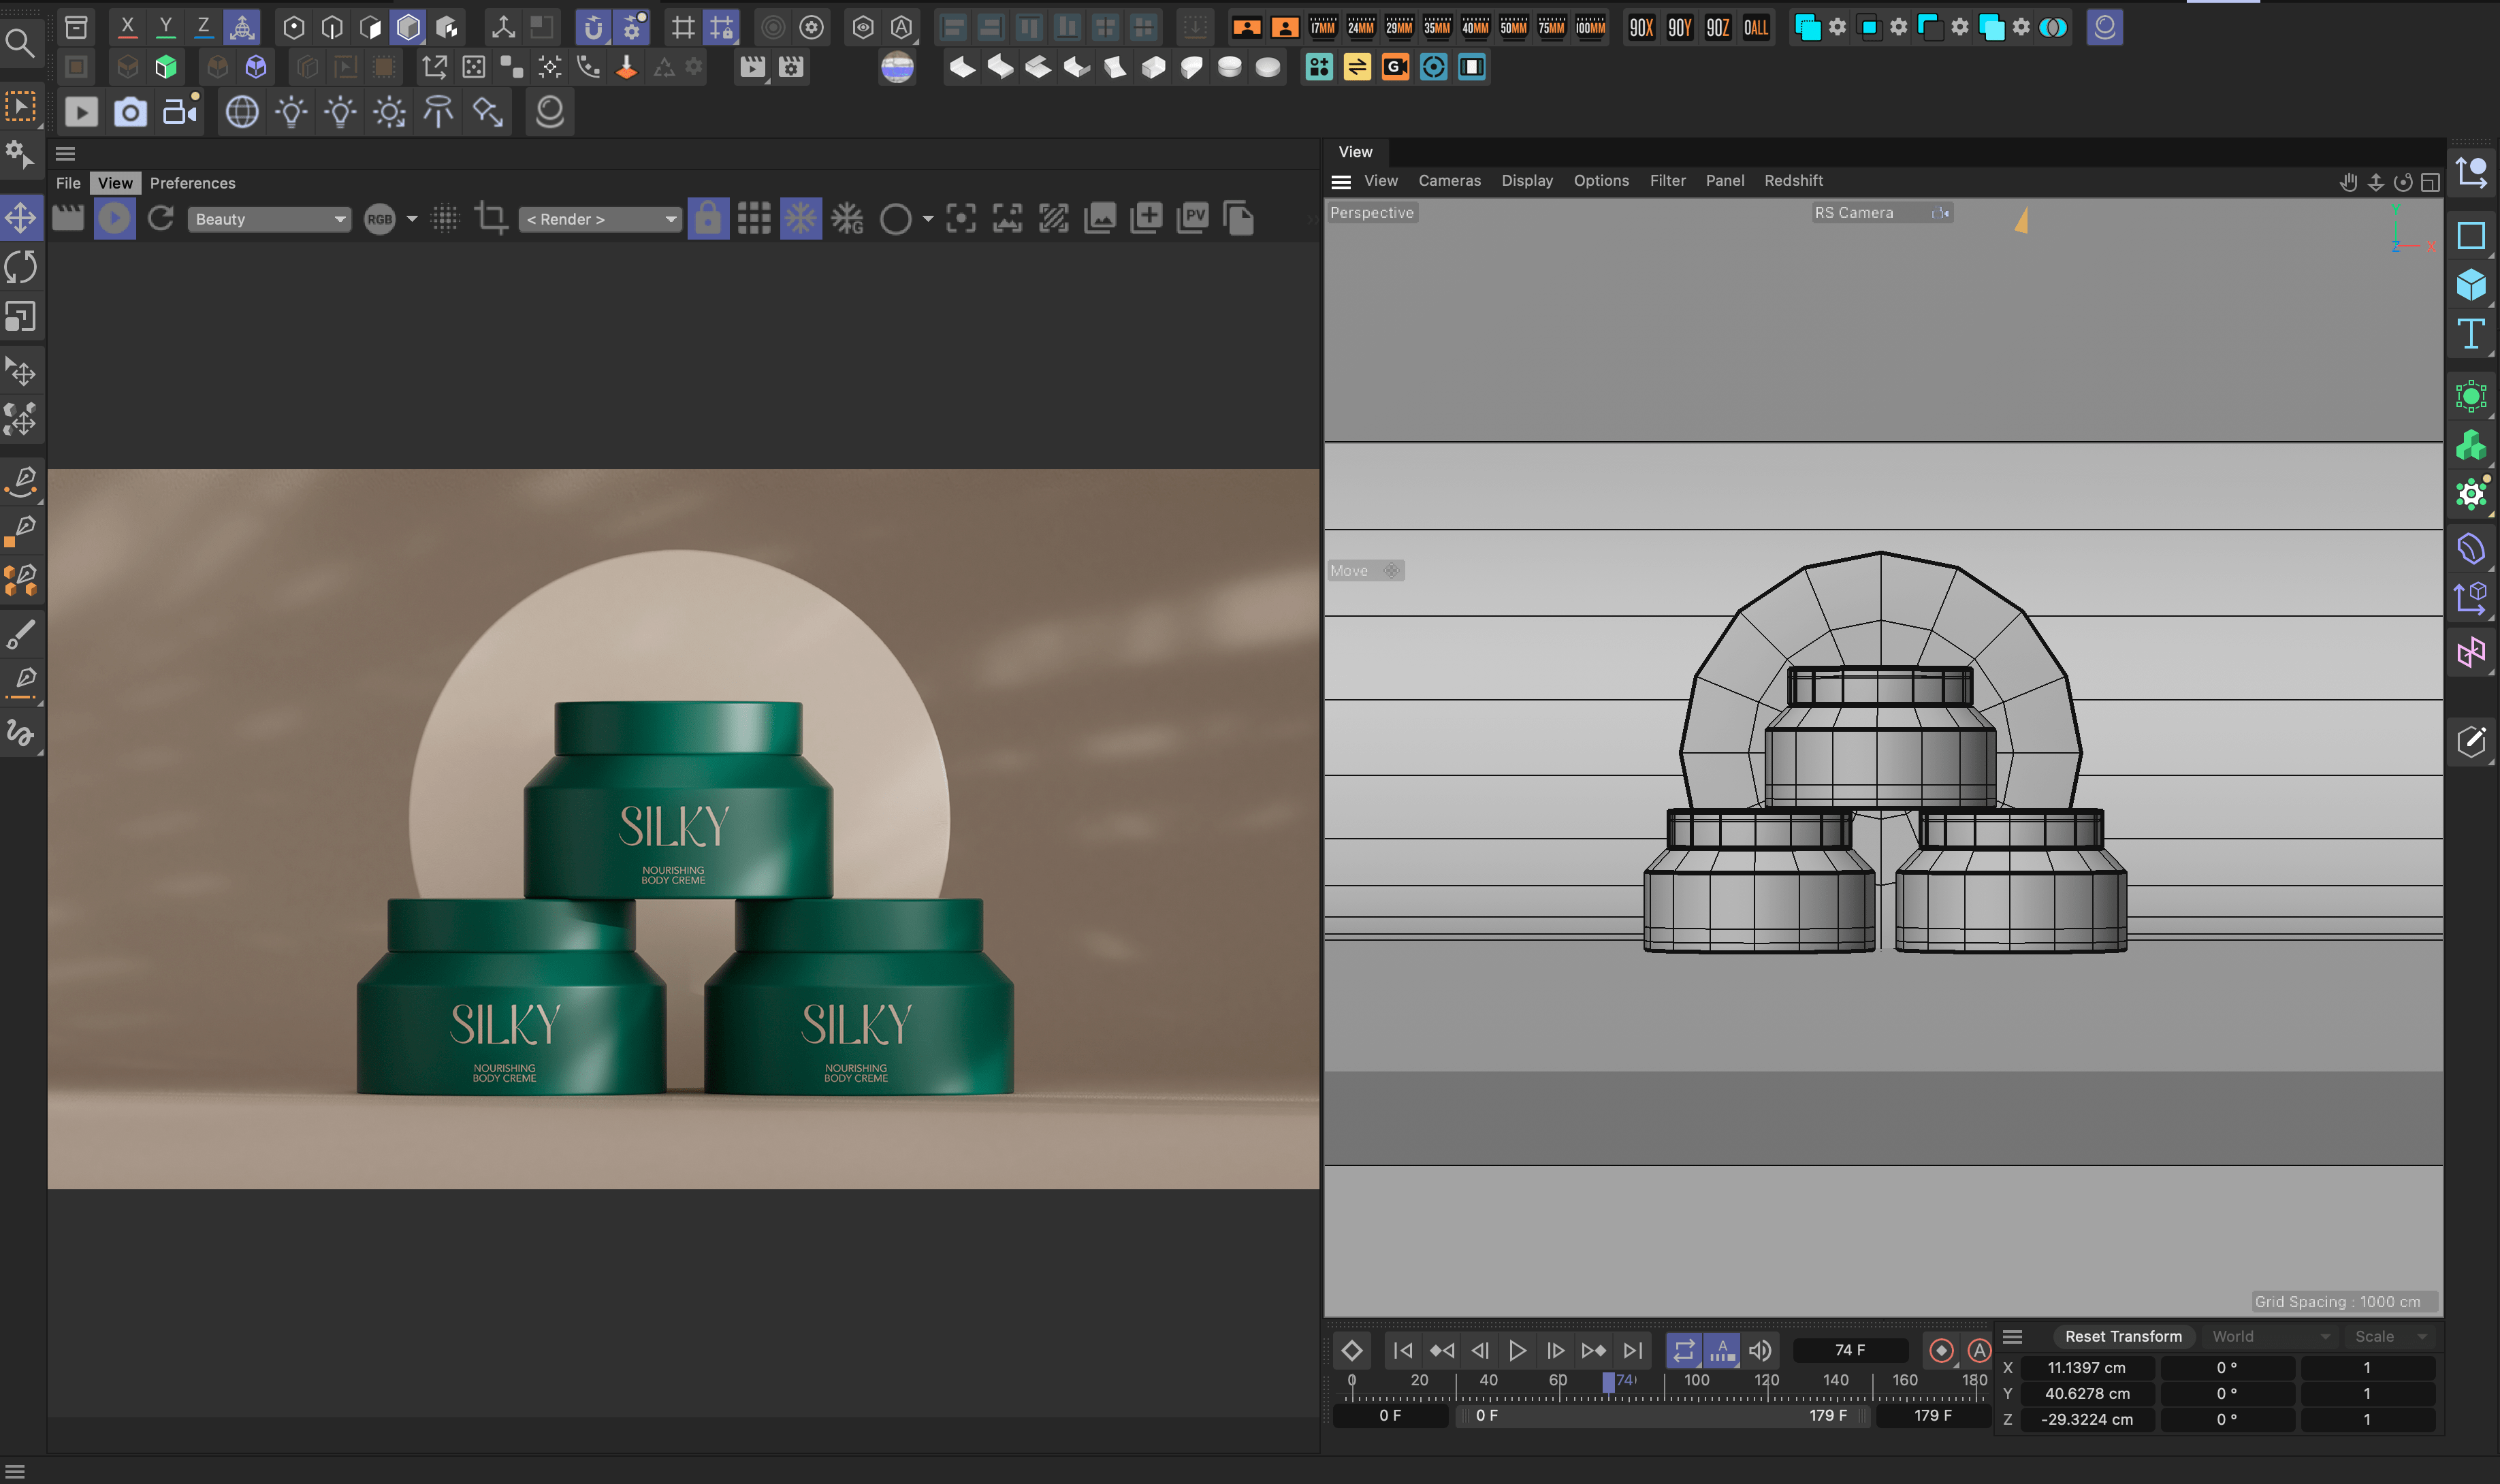
Task: Open the < Render > camera dropdown
Action: tap(600, 219)
